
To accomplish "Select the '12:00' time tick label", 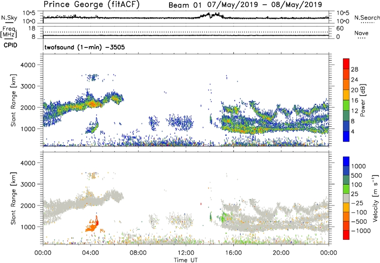I will 186,253.
